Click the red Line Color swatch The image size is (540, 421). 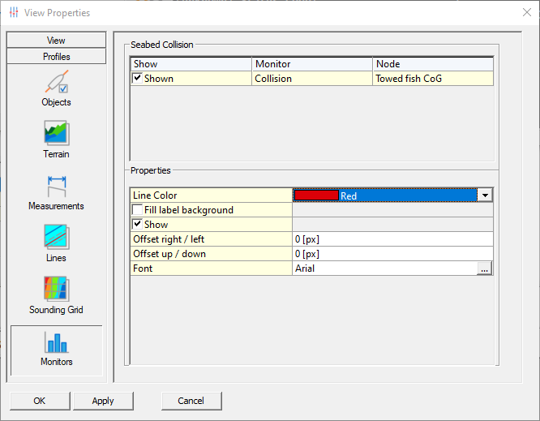(x=316, y=195)
